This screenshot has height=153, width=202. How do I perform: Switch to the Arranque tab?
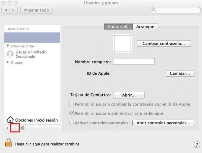145,27
